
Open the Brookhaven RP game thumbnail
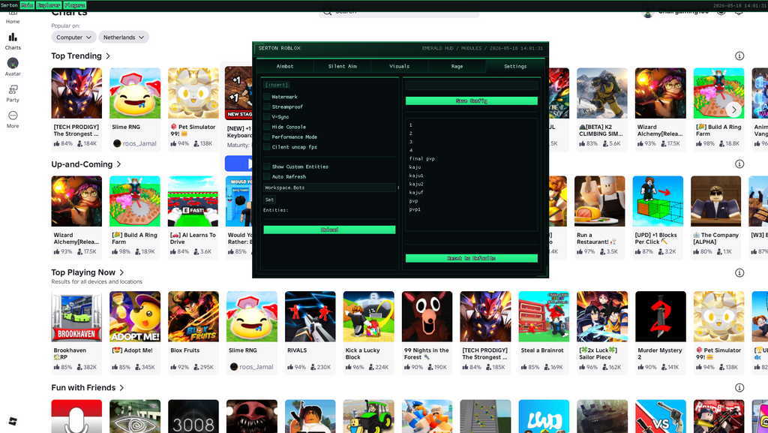point(77,317)
